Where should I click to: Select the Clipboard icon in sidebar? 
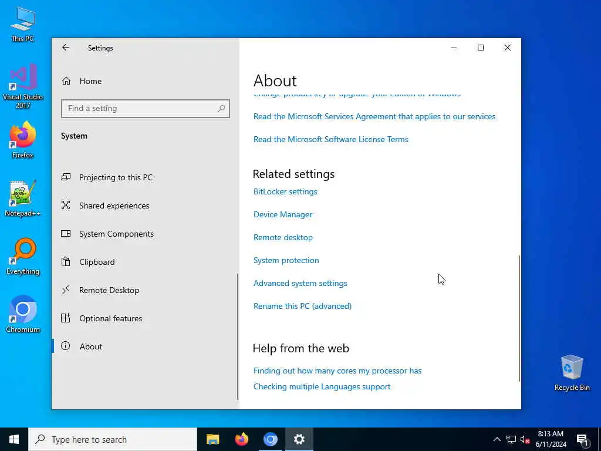tap(66, 262)
